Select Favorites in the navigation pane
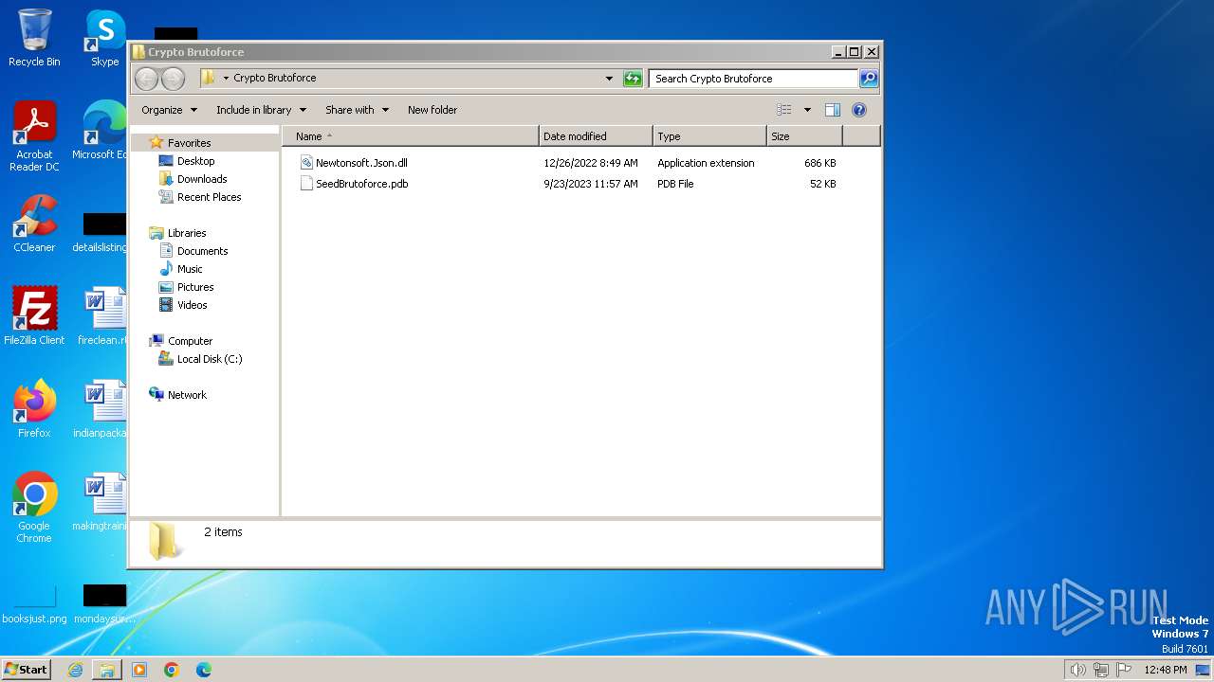The width and height of the screenshot is (1214, 682). click(x=189, y=143)
